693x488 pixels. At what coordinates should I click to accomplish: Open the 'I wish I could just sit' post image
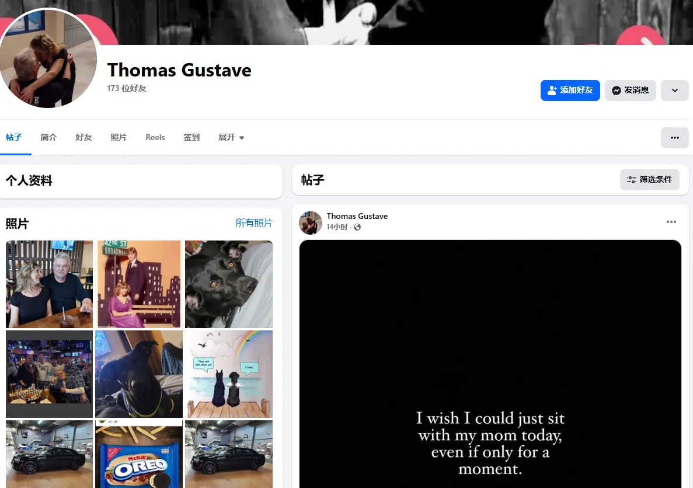490,364
